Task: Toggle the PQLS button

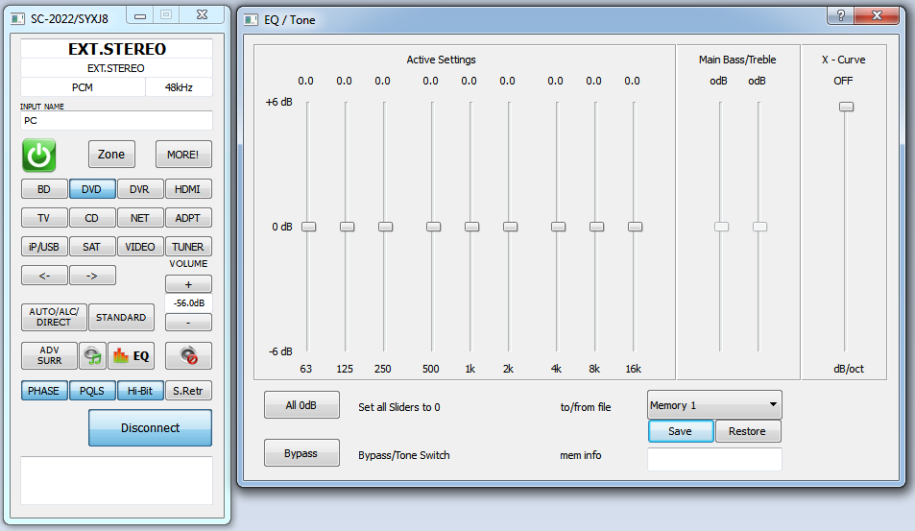Action: point(92,391)
